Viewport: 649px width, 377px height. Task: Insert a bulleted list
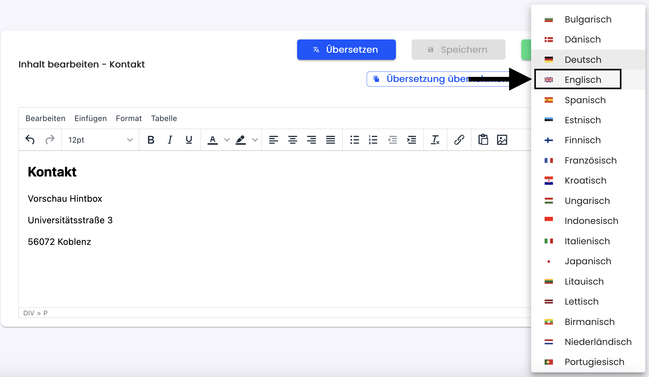[x=354, y=140]
